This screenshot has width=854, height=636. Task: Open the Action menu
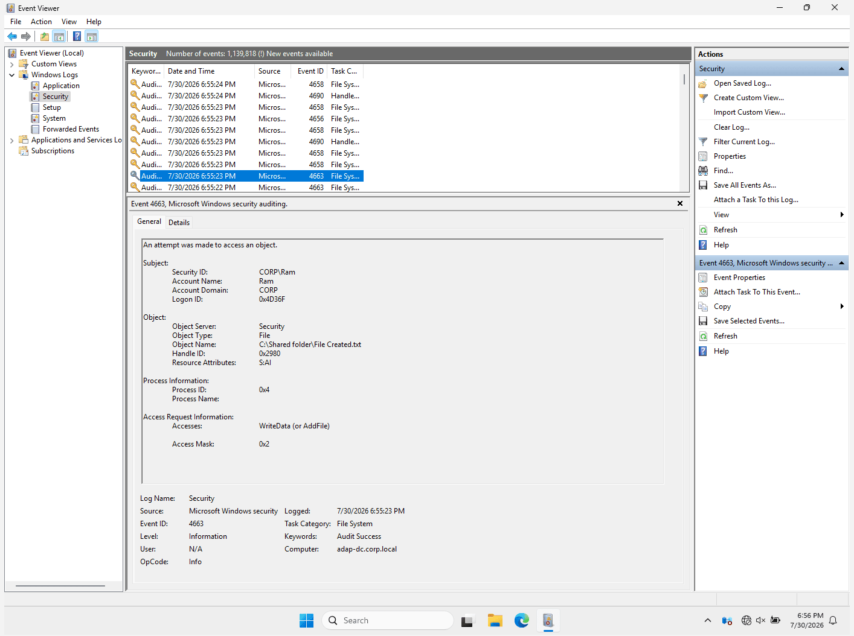coord(41,22)
